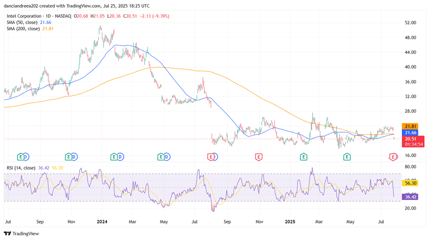
Task: Click the blue 21.66 SMA price label
Action: (x=411, y=132)
